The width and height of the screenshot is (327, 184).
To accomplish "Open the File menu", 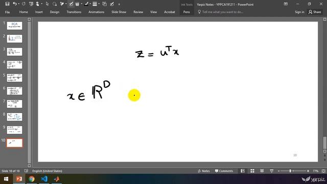I will (x=7, y=12).
